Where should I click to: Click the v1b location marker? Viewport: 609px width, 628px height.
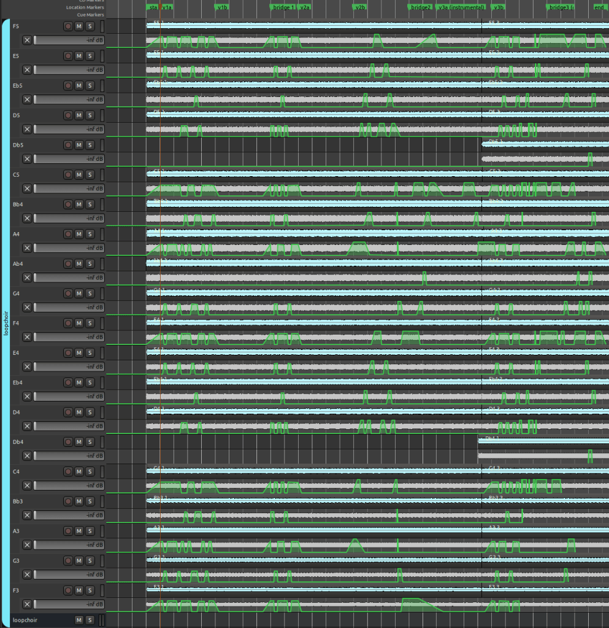(222, 7)
